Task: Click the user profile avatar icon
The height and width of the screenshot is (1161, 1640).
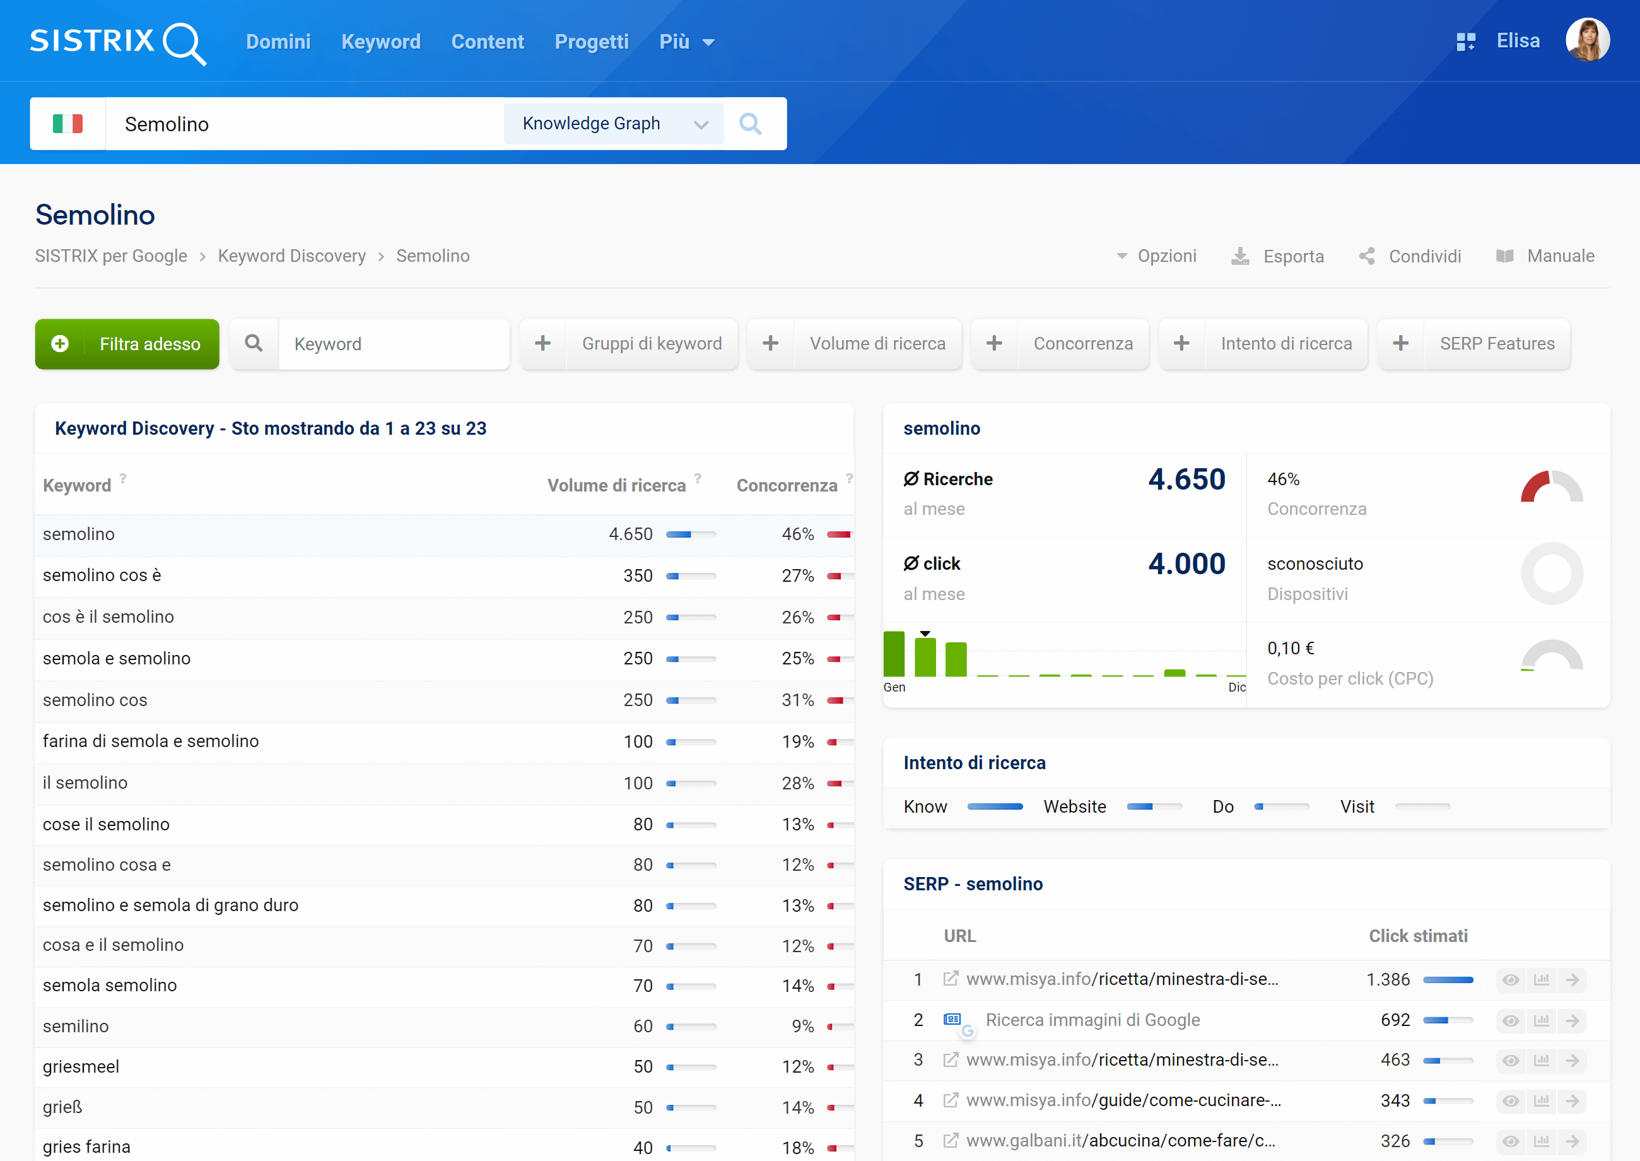Action: (1590, 40)
